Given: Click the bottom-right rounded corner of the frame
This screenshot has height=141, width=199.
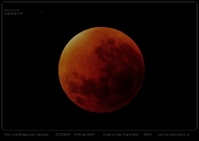Looking at the screenshot, I should tap(195, 129).
